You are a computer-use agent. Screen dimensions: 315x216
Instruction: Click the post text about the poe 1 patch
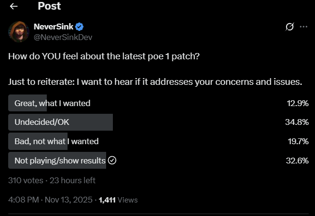click(x=104, y=56)
